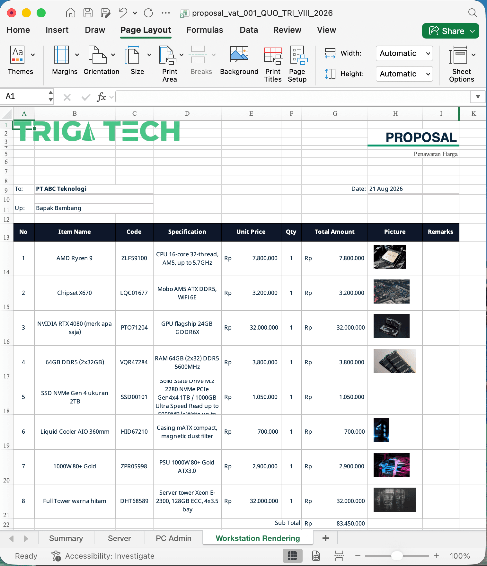Expand the Sheet Options dropdown arrow
The width and height of the screenshot is (487, 566).
point(474,55)
